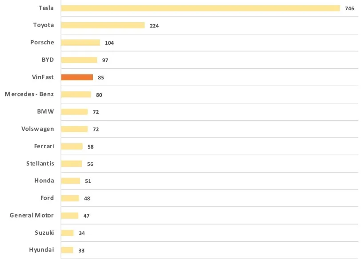
Task: Select the Volswagen category label
Action: tap(38, 129)
